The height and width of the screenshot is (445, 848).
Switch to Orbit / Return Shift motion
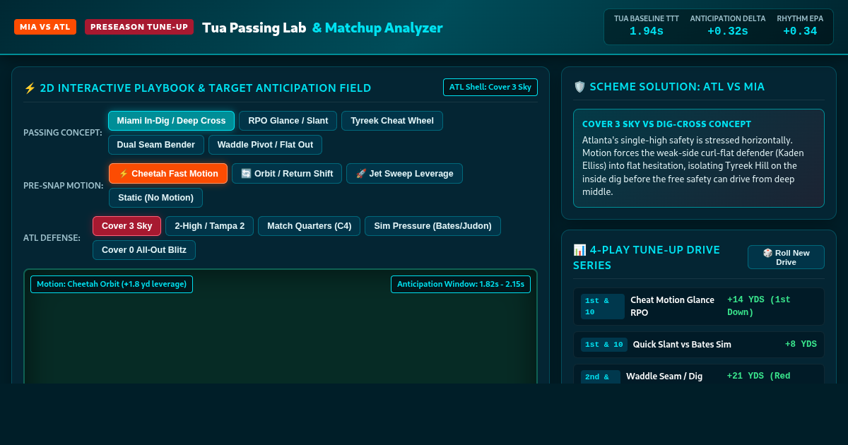click(287, 174)
